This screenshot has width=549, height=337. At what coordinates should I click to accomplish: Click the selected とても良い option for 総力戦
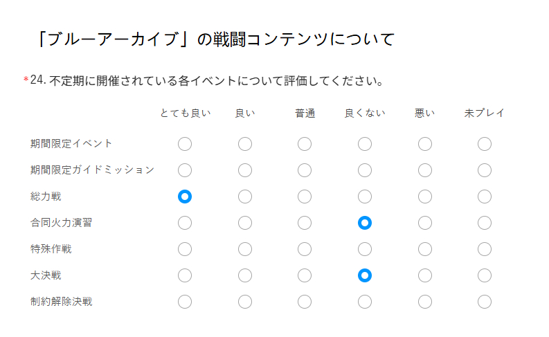(185, 197)
